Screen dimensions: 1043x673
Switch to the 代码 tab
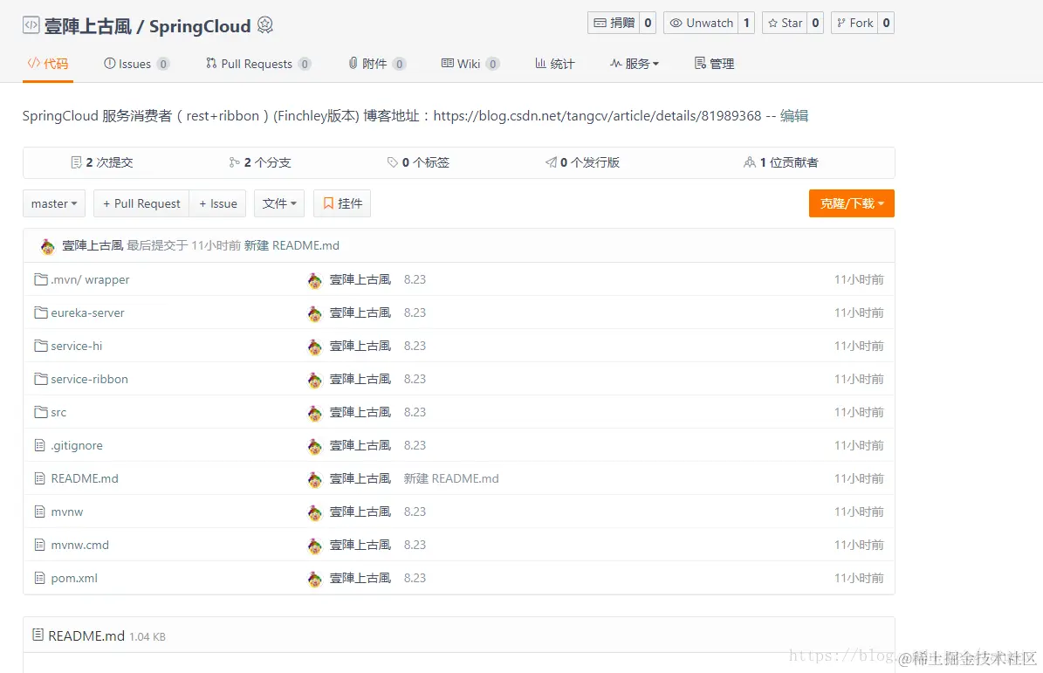(x=48, y=64)
